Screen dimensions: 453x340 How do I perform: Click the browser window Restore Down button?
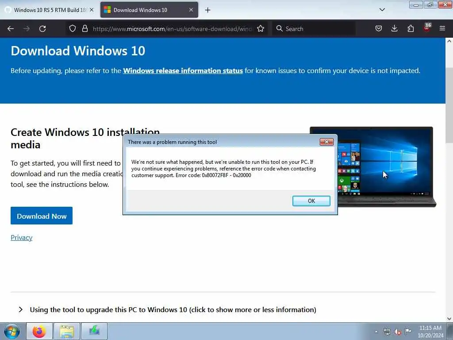pos(430,4)
